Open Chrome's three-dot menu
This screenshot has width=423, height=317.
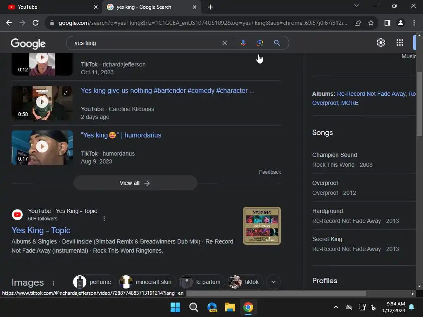tap(414, 23)
